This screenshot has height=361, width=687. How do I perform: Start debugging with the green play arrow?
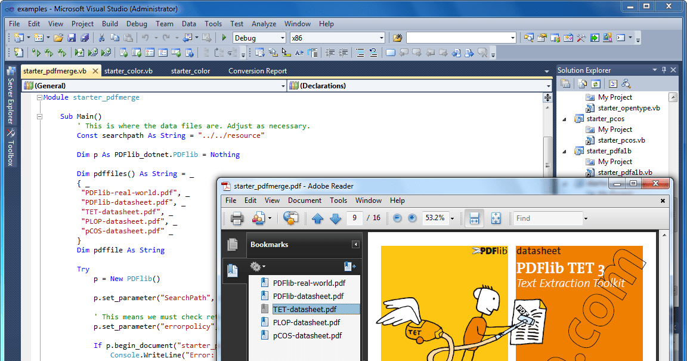(x=224, y=38)
